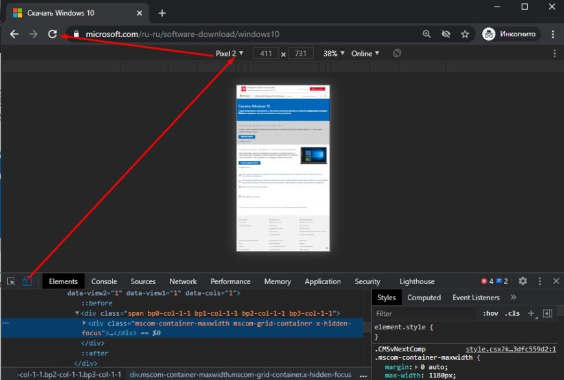This screenshot has height=380, width=564.
Task: Open the Security tab
Action: click(367, 281)
